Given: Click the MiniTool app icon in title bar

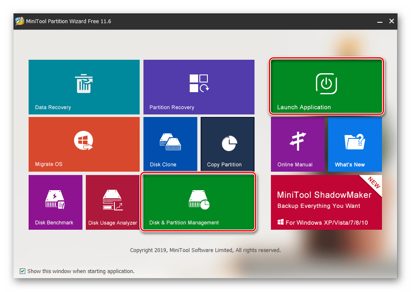Looking at the screenshot, I should tap(19, 21).
